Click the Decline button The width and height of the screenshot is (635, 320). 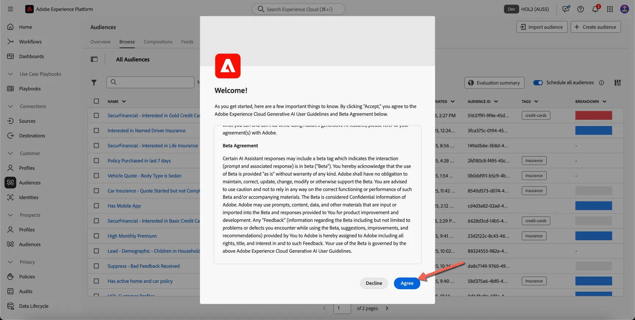pyautogui.click(x=374, y=283)
